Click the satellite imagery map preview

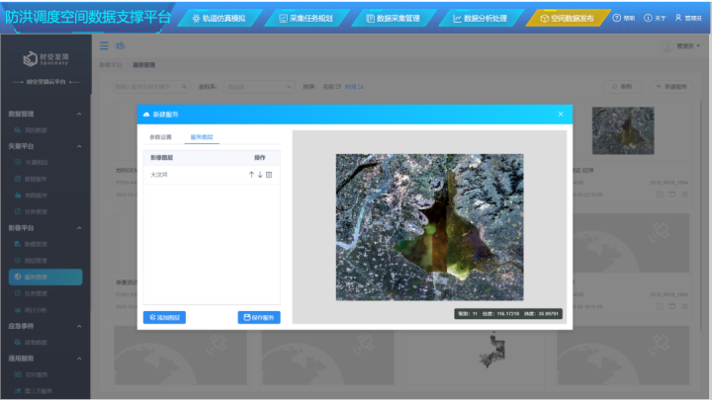pos(429,226)
